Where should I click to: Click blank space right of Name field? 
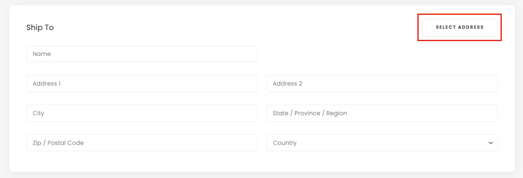[378, 54]
